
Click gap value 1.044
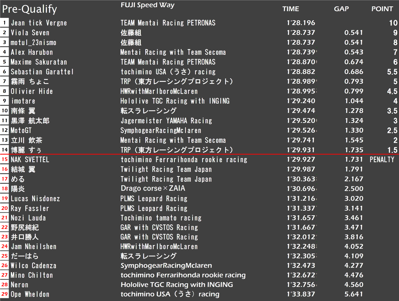coord(354,101)
